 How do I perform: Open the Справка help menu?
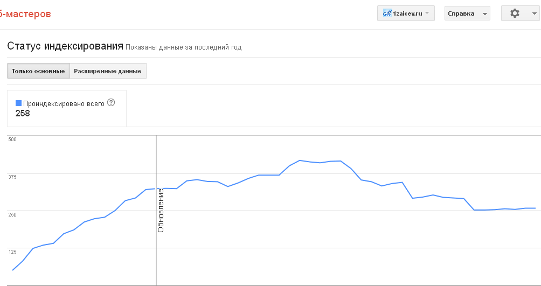(x=467, y=13)
